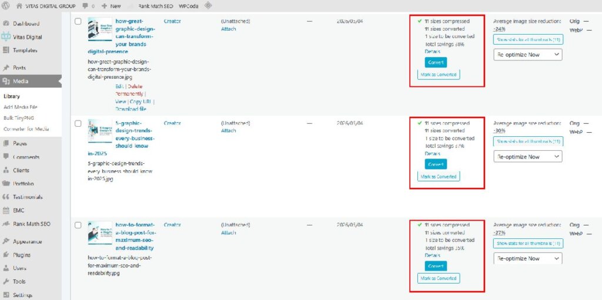Click the Templates sidebar icon

click(x=6, y=50)
